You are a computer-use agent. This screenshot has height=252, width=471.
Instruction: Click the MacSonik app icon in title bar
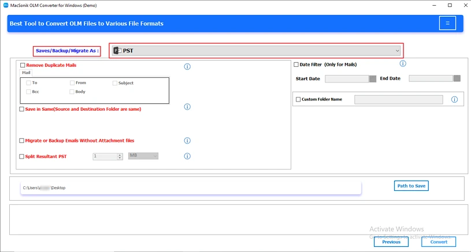tap(6, 5)
